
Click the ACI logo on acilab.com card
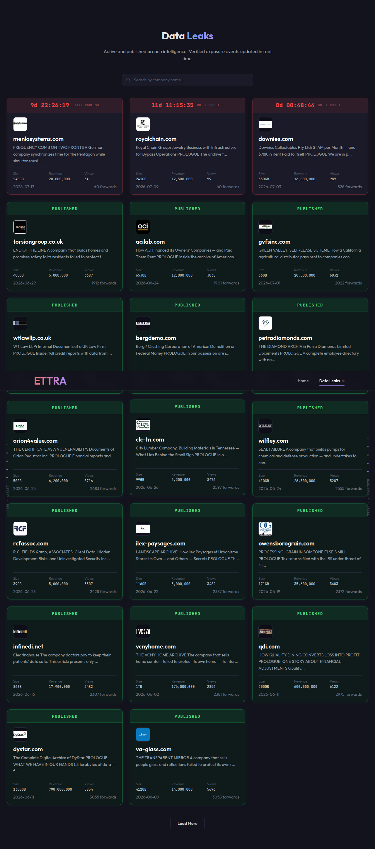pos(143,227)
